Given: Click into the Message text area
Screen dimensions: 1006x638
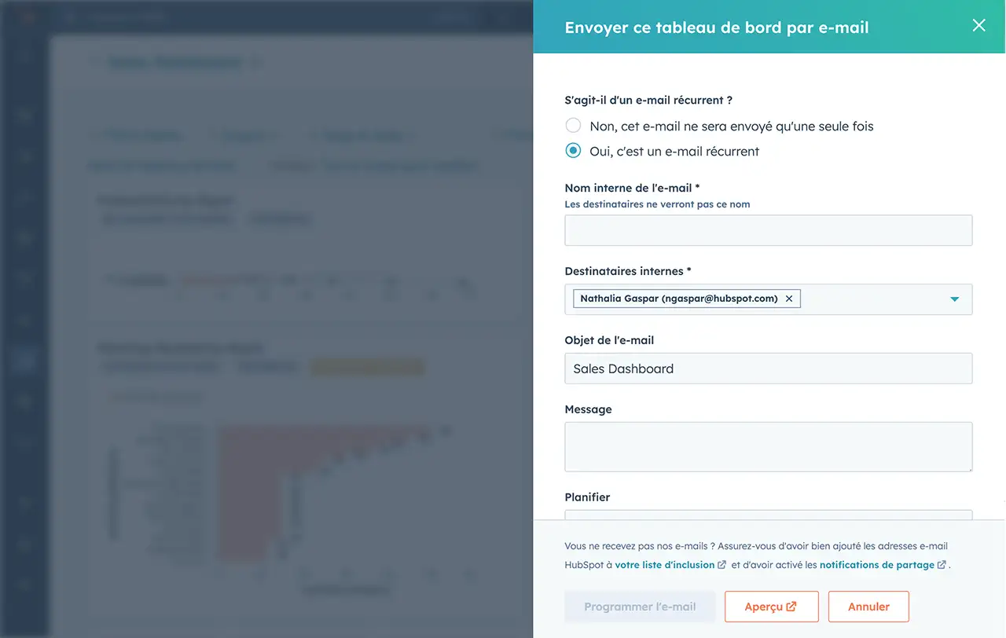Looking at the screenshot, I should 768,446.
